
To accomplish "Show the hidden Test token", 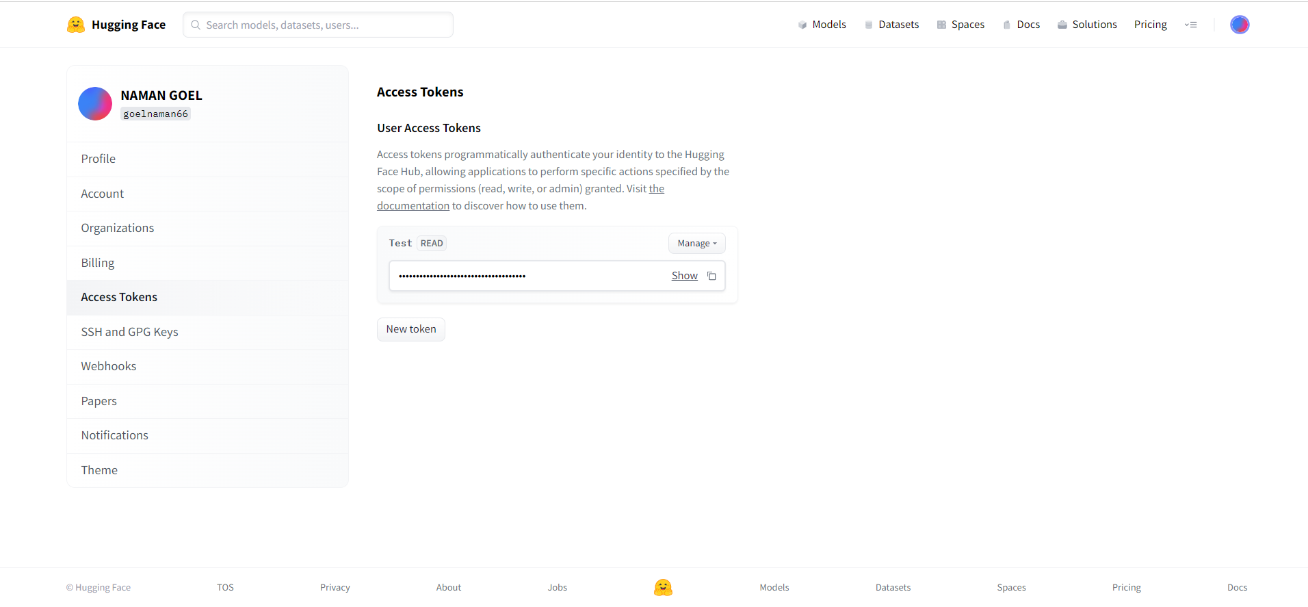I will (684, 276).
